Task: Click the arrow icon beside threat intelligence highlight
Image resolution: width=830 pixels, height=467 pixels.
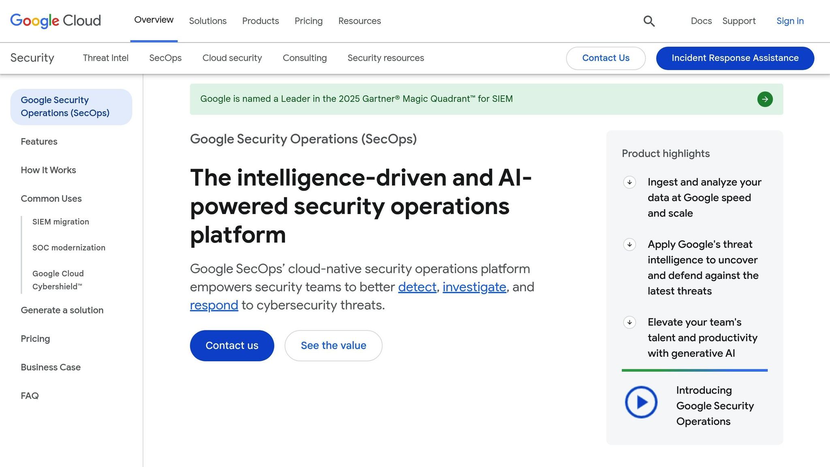Action: [x=629, y=245]
